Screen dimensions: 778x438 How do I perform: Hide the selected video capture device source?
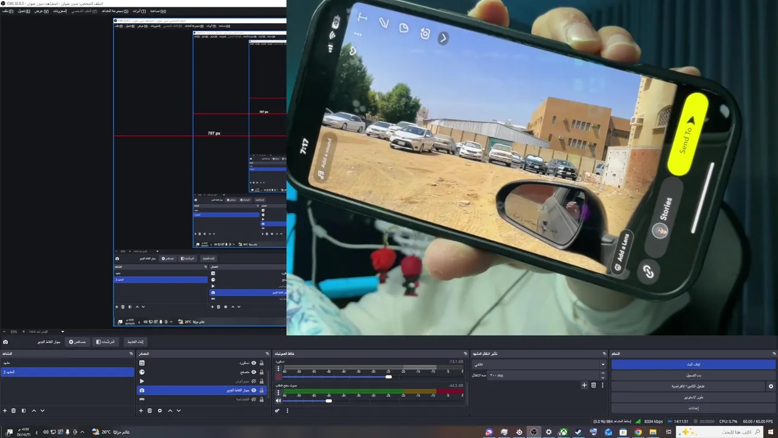(254, 391)
